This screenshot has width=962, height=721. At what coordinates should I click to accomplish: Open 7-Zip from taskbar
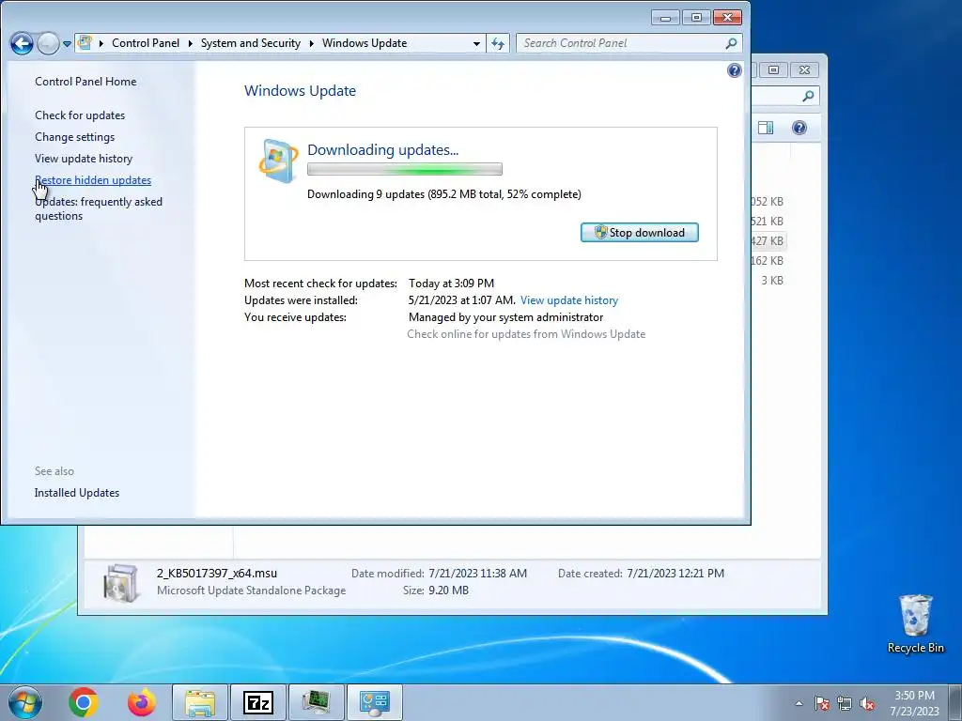pyautogui.click(x=258, y=702)
